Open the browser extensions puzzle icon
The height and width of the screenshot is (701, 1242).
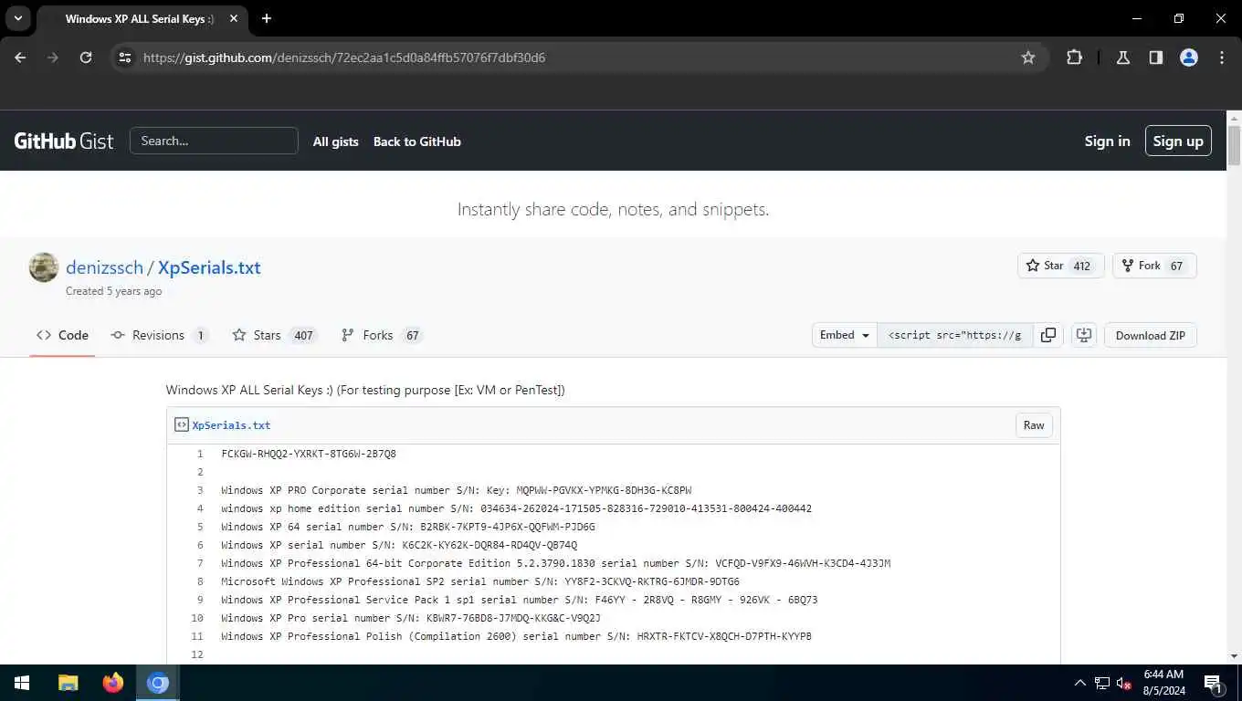(x=1075, y=58)
